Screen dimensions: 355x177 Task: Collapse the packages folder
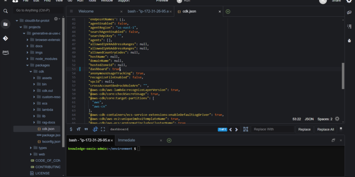point(26,65)
